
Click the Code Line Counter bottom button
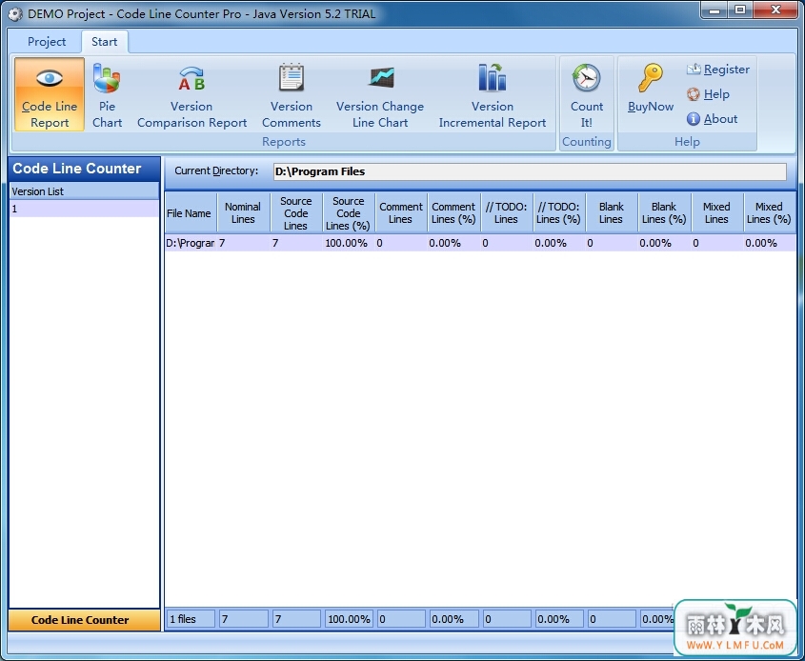84,620
